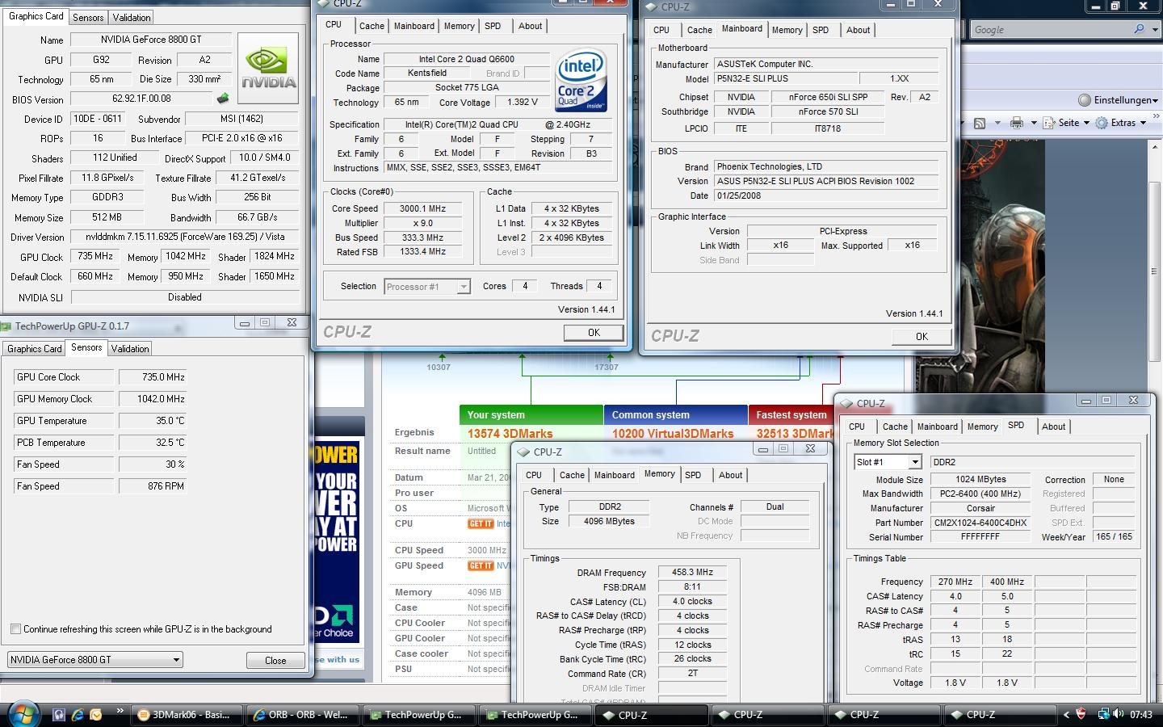Open the Einstellungen dropdown
This screenshot has width=1163, height=727.
(1118, 100)
